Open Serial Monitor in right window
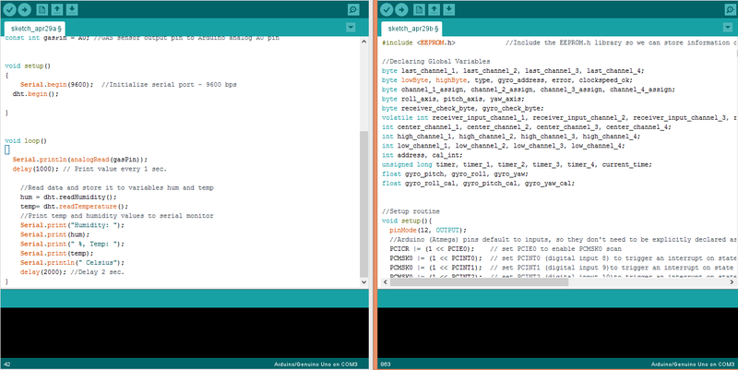This screenshot has width=738, height=370. point(729,9)
